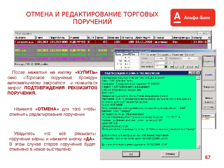Maximize the Подтверждение реквизитов поручения dialog

click(194, 73)
